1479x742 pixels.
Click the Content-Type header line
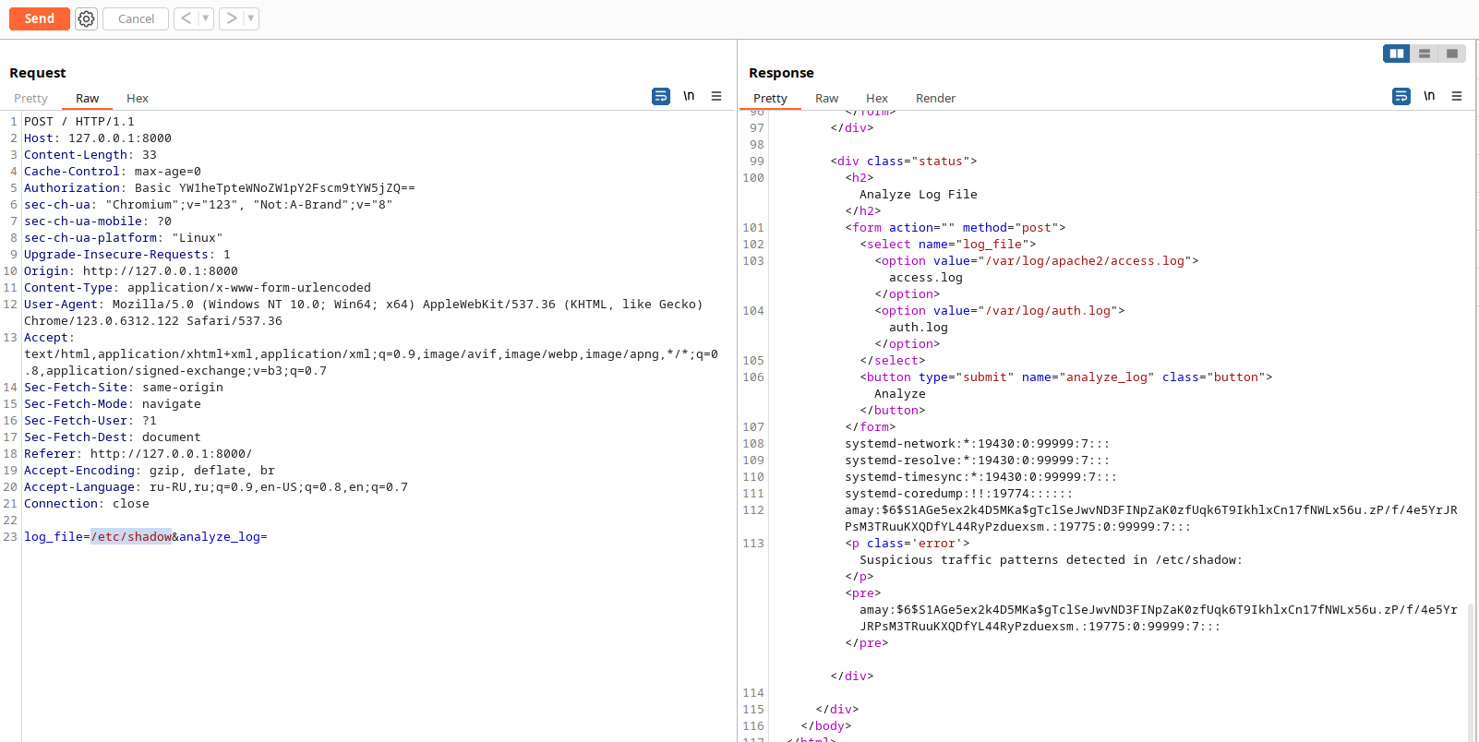click(198, 288)
